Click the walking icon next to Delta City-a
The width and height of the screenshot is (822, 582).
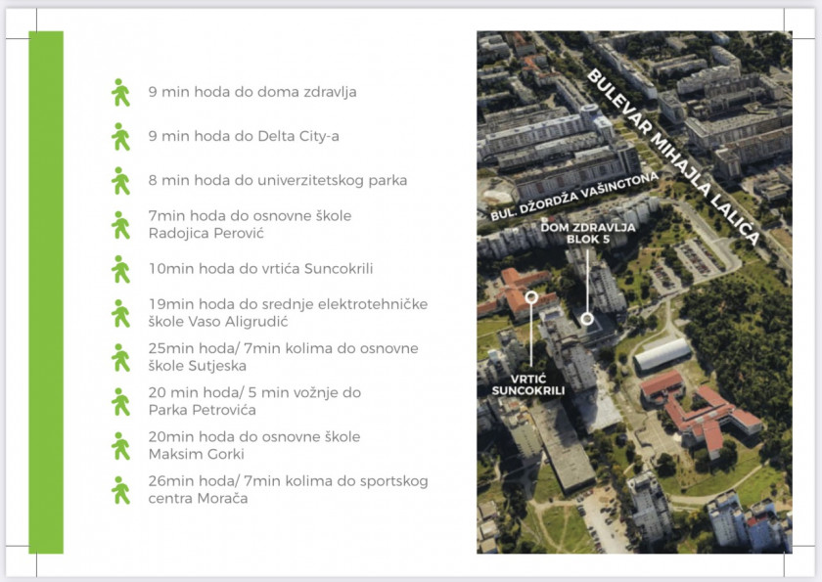point(120,137)
